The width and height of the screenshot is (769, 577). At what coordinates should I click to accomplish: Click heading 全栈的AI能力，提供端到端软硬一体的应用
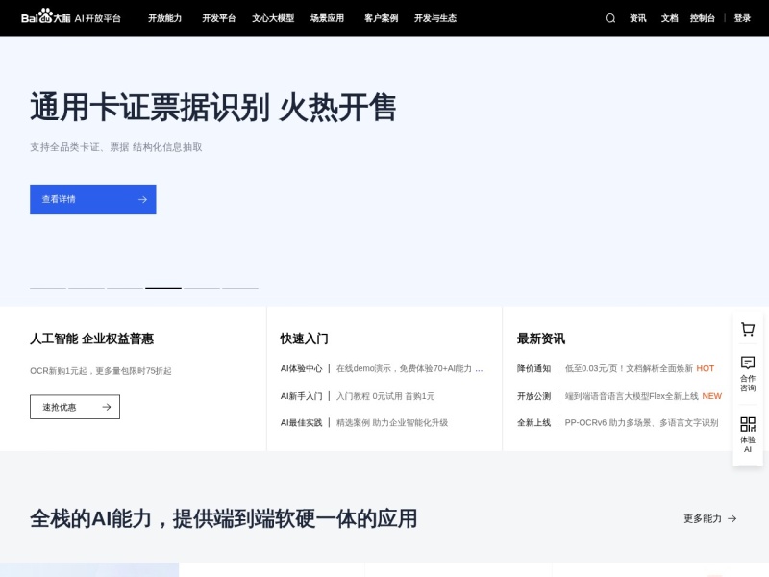pos(224,518)
